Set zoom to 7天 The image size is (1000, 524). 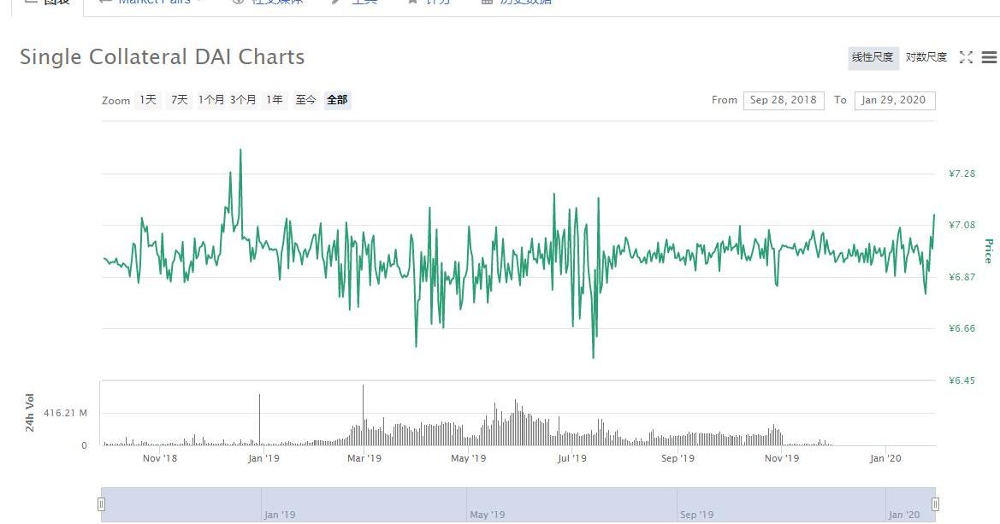(179, 100)
